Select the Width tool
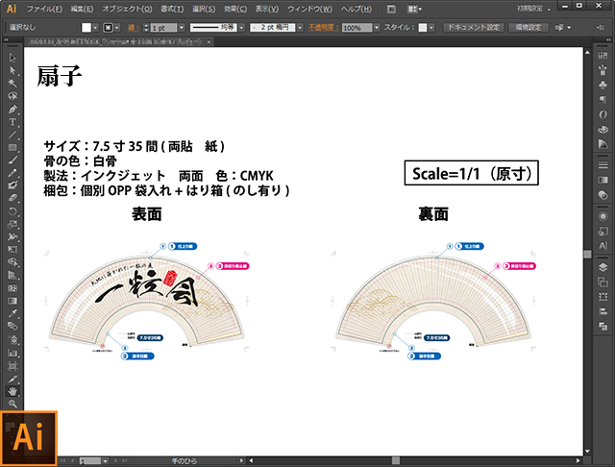Screen dimensions: 615x467 click(12, 236)
